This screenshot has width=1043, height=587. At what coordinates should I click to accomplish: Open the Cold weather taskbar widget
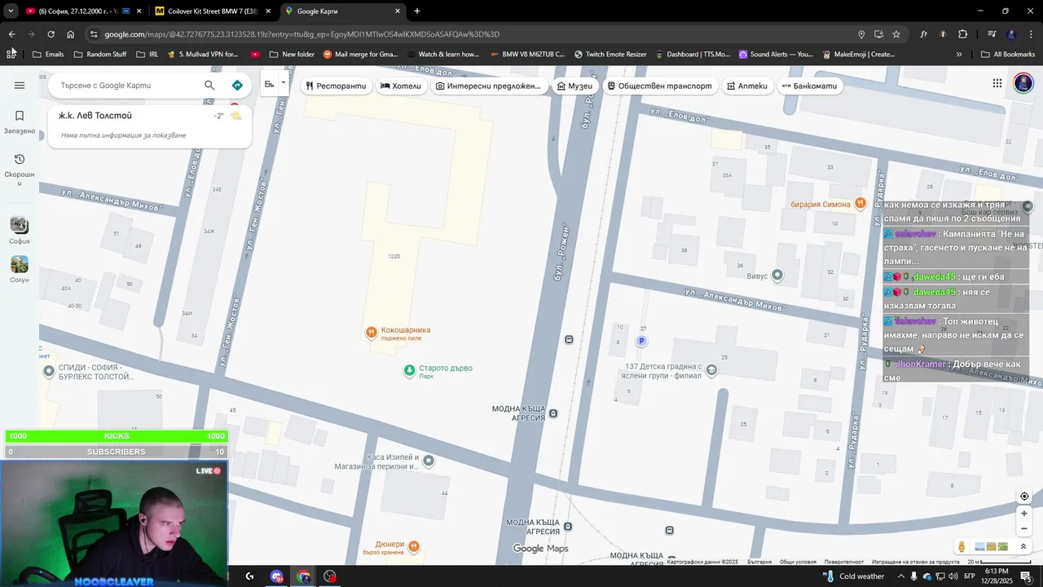(x=854, y=576)
